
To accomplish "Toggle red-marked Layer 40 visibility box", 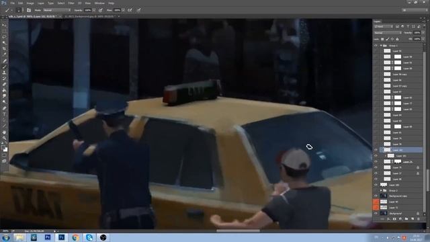I will (x=376, y=202).
